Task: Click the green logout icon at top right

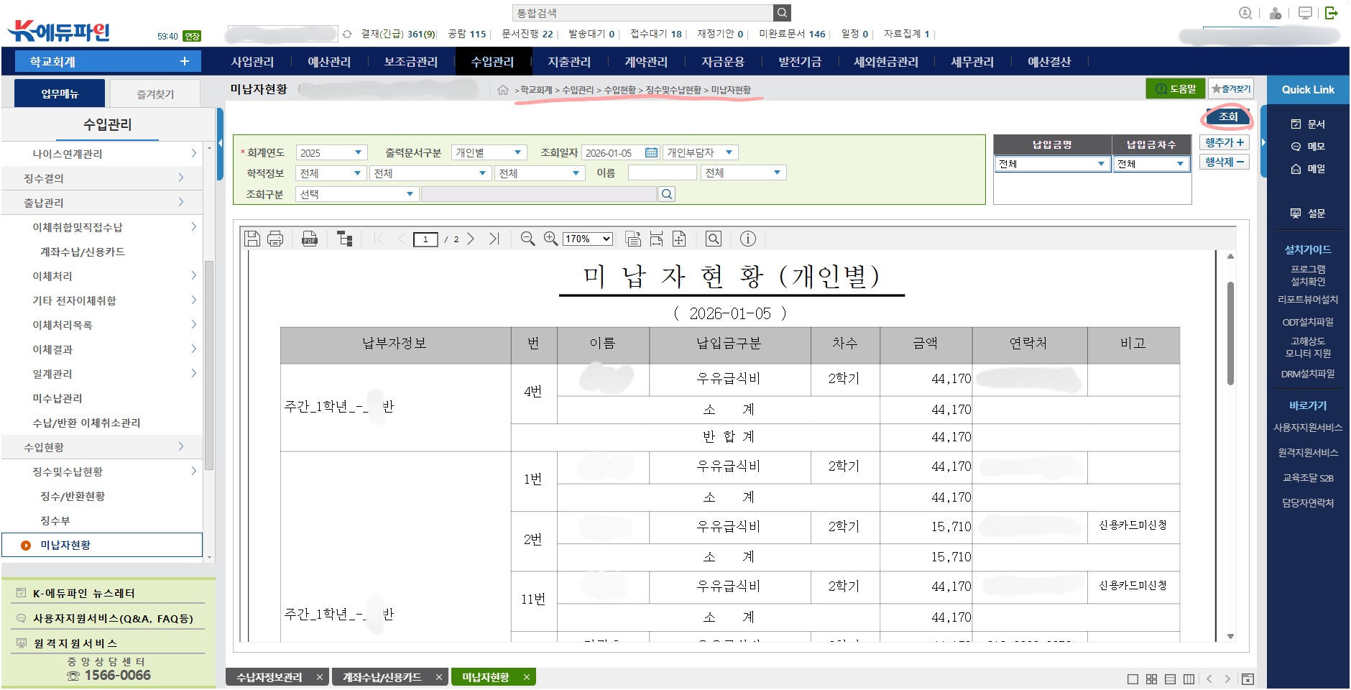Action: 1332,13
